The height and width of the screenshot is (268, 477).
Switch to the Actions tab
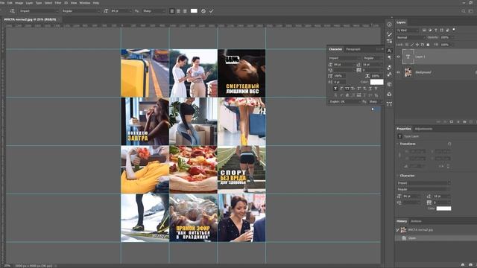click(416, 221)
